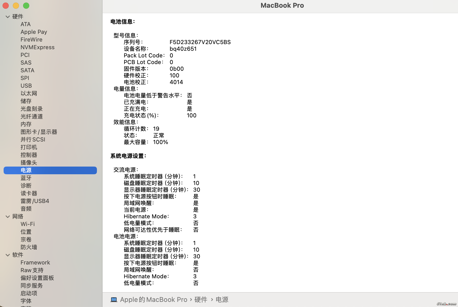
Task: Select 蓝牙 in the sidebar
Action: click(26, 178)
